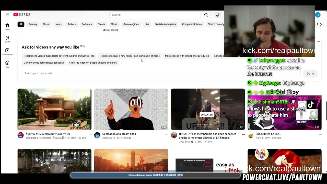Choose suggestion about people building cool stuff

tap(93, 63)
